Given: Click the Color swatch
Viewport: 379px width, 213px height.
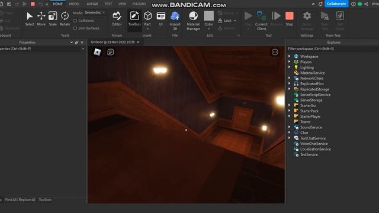Looking at the screenshot, I should pyautogui.click(x=209, y=16).
